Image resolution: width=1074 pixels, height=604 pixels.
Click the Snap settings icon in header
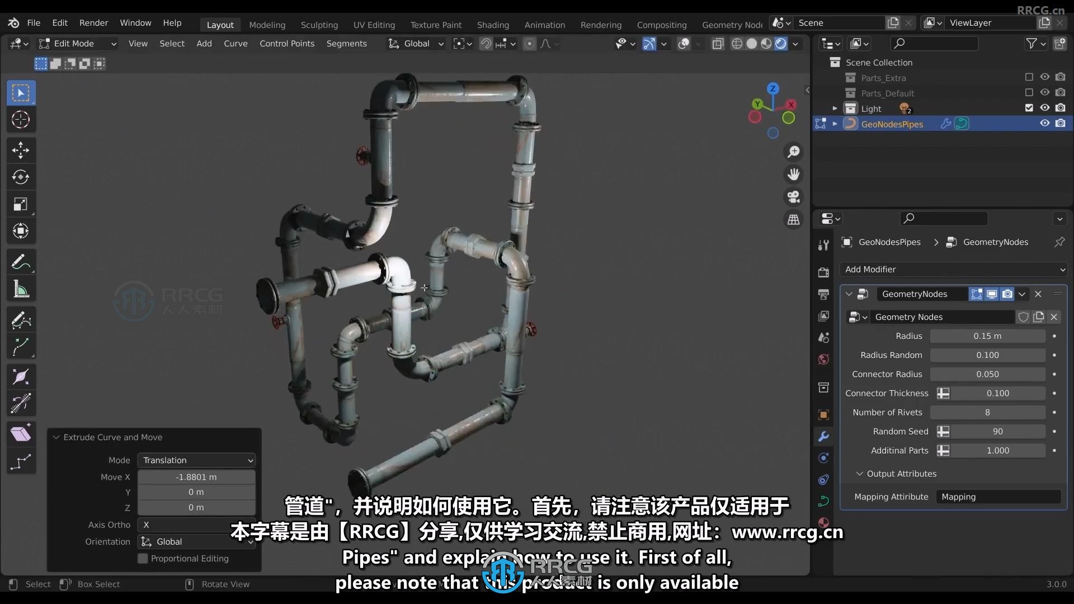501,44
